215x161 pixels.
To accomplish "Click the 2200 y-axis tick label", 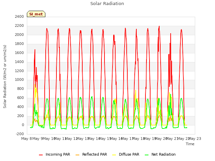I will [x=19, y=26].
